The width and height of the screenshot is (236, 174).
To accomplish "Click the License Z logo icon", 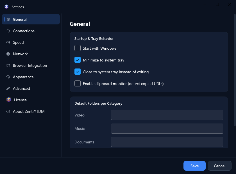I will (9, 100).
